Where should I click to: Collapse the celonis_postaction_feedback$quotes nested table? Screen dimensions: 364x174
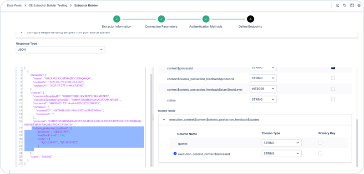tap(164, 120)
